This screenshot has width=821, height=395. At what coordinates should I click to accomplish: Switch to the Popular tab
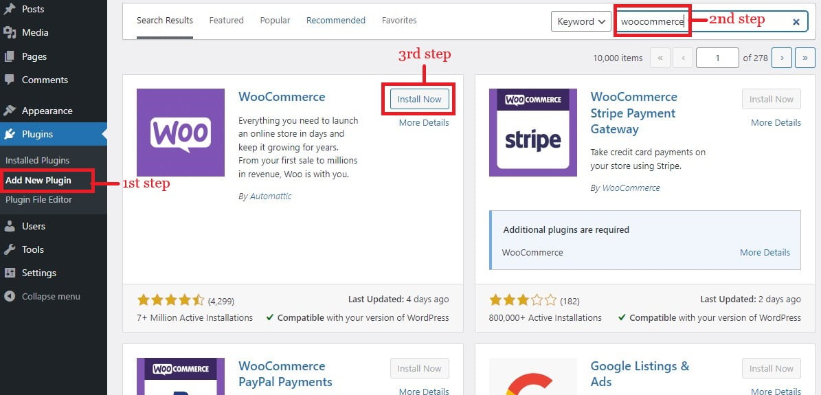[x=275, y=21]
